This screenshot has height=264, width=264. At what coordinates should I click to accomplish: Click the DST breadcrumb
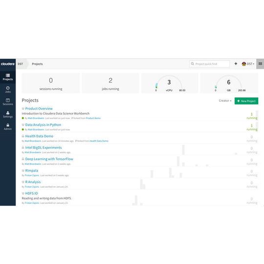point(21,64)
